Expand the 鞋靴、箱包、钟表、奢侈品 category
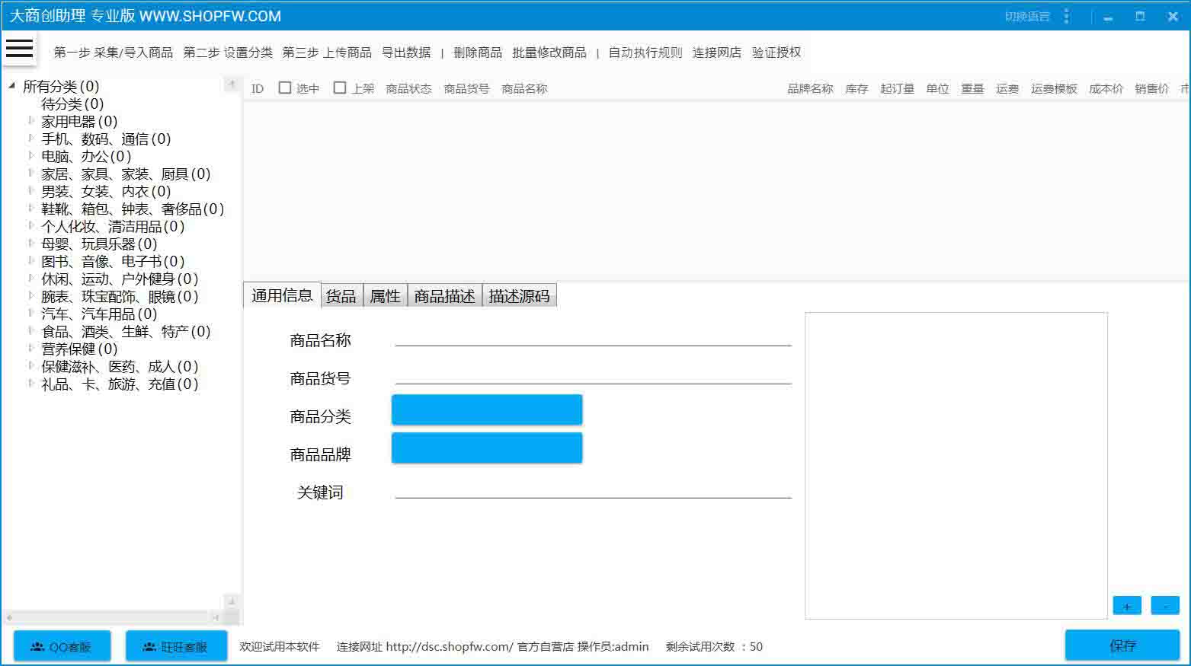Screen dimensions: 1191x666 pos(30,208)
